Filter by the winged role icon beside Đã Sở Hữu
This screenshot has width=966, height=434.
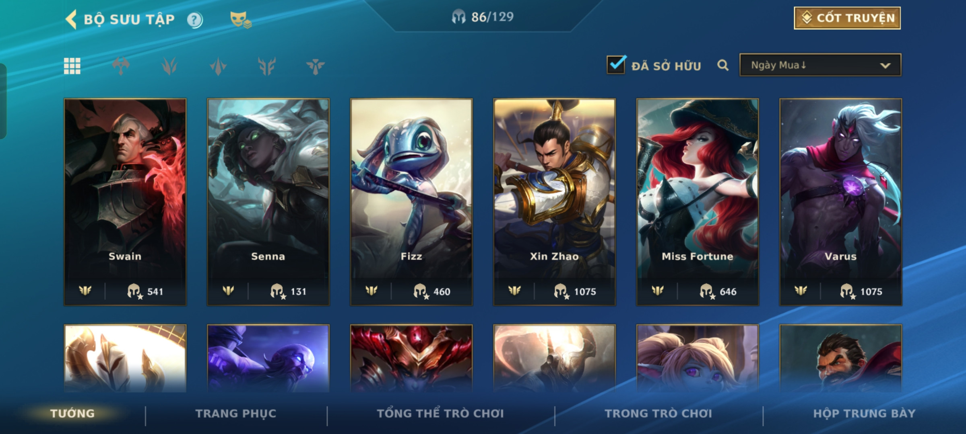315,66
